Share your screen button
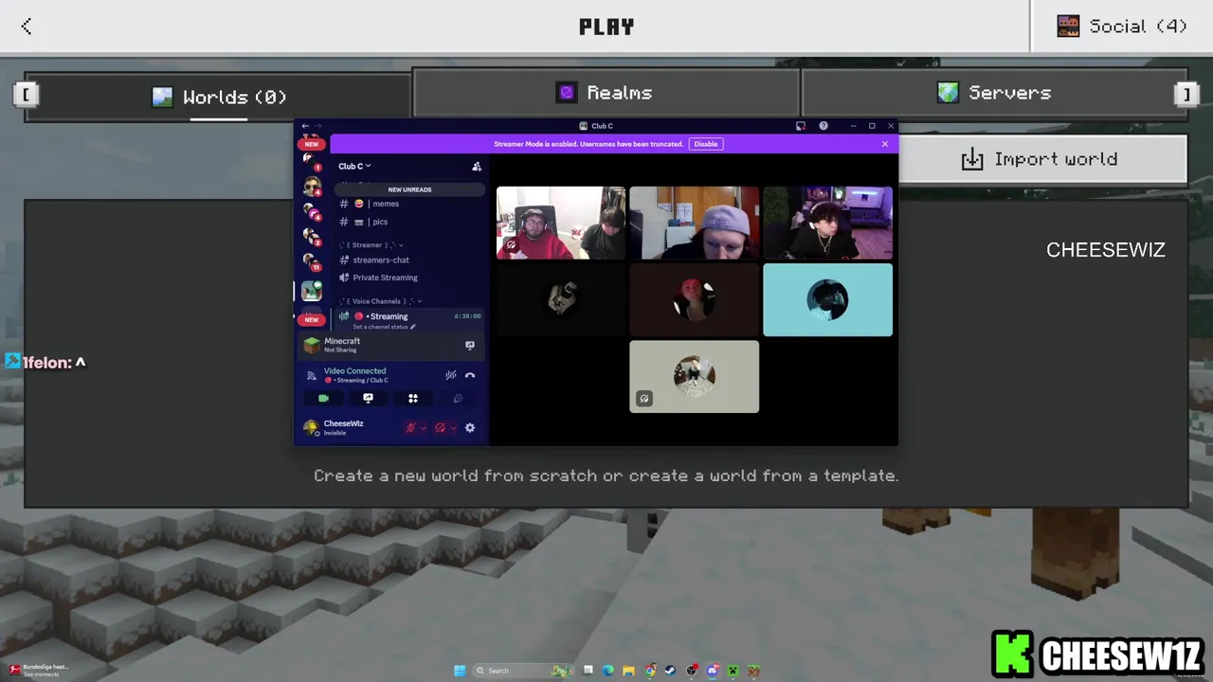1213x682 pixels. (x=368, y=399)
